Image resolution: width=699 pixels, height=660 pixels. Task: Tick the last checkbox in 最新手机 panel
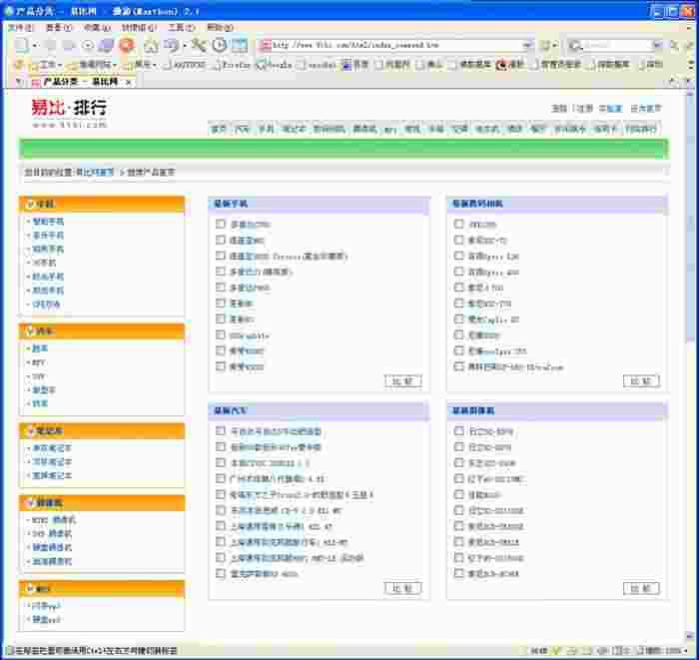click(x=221, y=366)
